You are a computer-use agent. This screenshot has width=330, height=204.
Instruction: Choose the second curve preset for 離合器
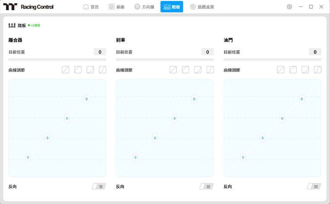(x=78, y=70)
